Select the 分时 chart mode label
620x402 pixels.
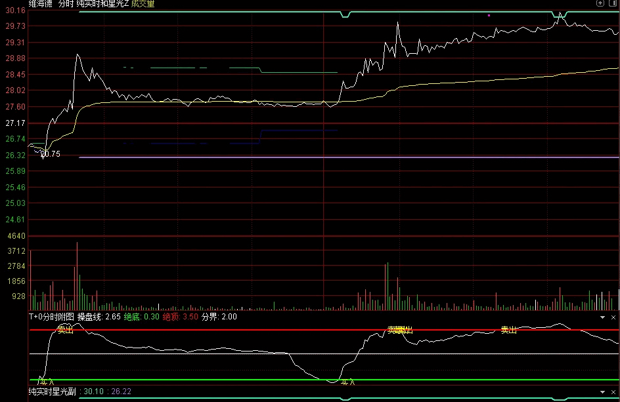pyautogui.click(x=66, y=4)
